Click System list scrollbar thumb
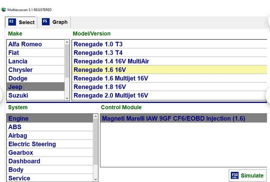This screenshot has height=182, width=270. point(96,142)
